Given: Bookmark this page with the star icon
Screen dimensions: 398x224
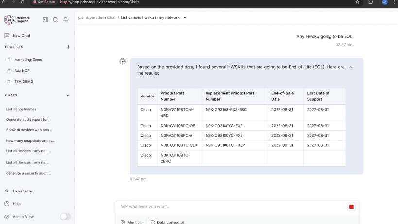Looking at the screenshot, I should (357, 2).
